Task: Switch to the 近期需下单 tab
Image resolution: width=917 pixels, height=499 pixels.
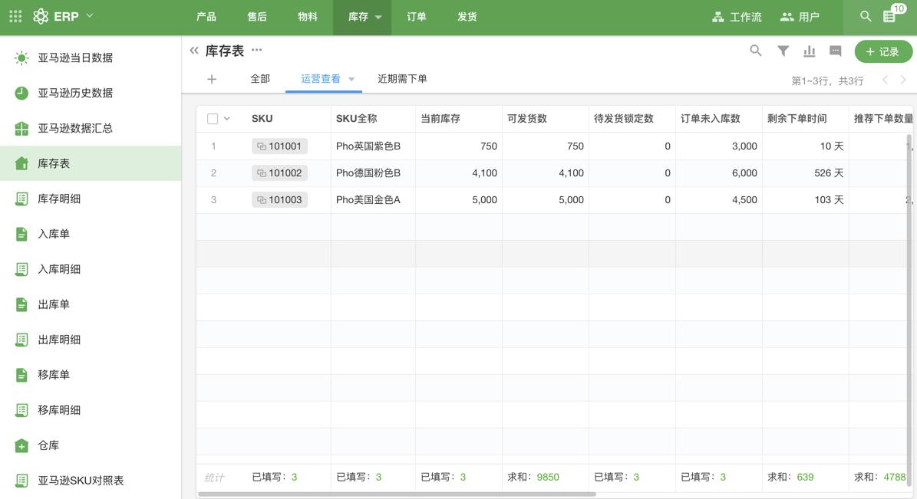Action: pyautogui.click(x=402, y=78)
